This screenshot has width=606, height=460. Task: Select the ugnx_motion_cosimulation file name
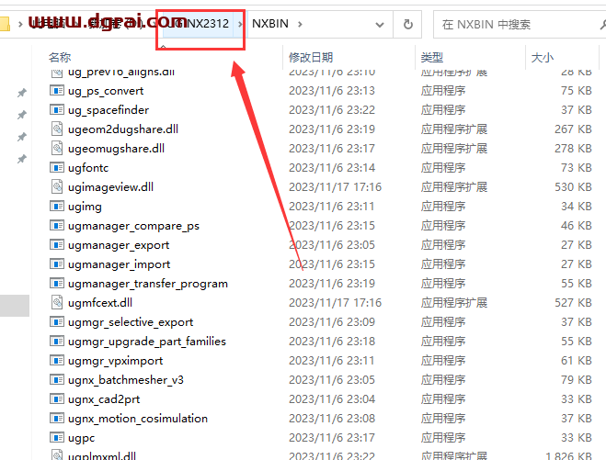point(138,419)
